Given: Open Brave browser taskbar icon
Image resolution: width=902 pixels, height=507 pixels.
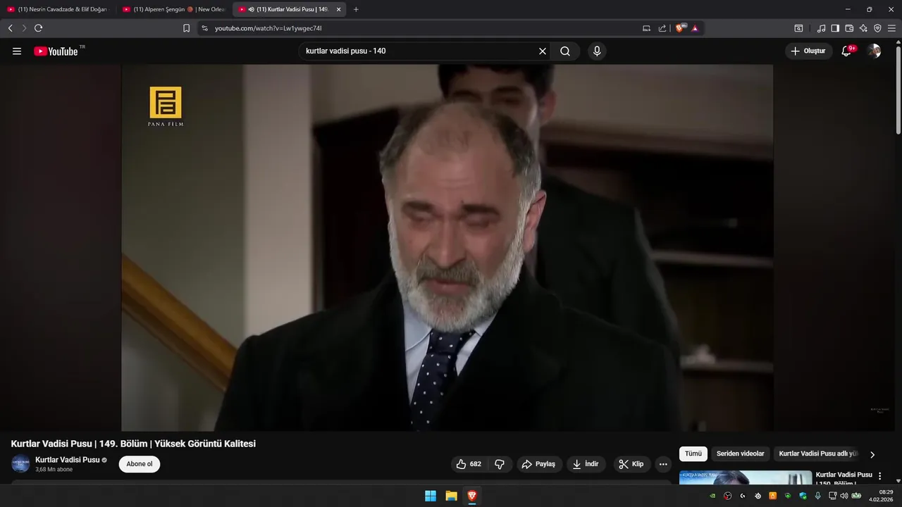Looking at the screenshot, I should click(471, 496).
